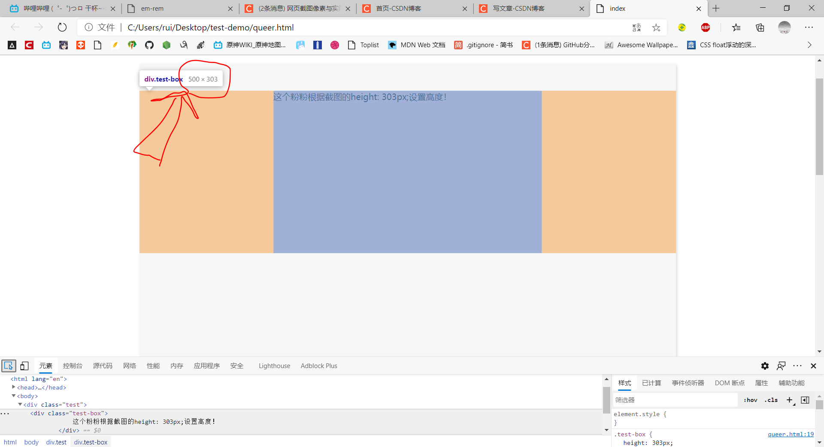The width and height of the screenshot is (824, 447).
Task: Collapse the div.test element in DOM tree
Action: [20, 405]
